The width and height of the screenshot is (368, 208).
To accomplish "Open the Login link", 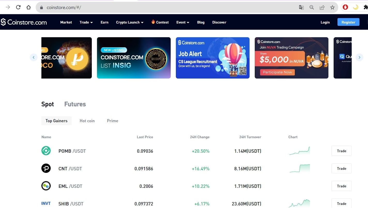I will pyautogui.click(x=325, y=22).
